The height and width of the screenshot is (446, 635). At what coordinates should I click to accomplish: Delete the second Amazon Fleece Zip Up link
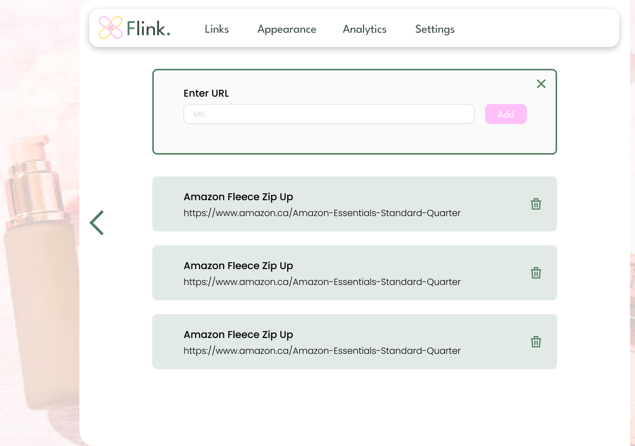(536, 273)
